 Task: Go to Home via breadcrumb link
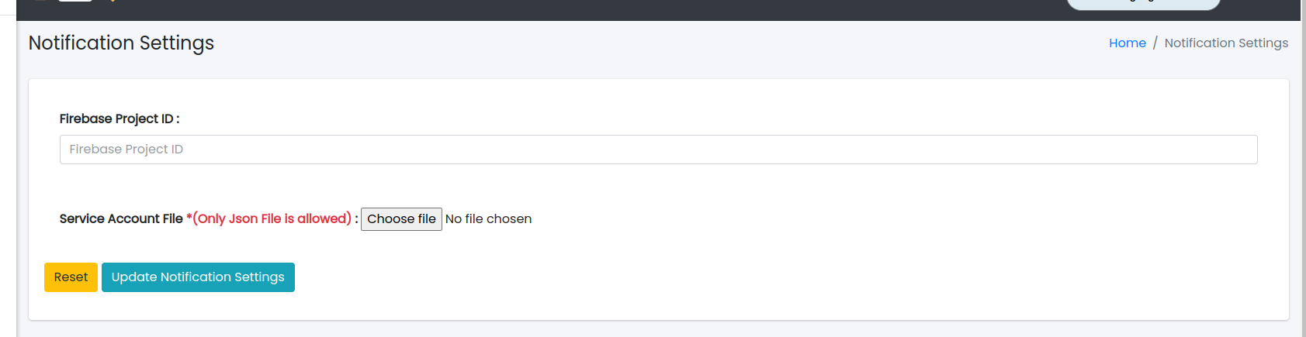click(x=1127, y=43)
